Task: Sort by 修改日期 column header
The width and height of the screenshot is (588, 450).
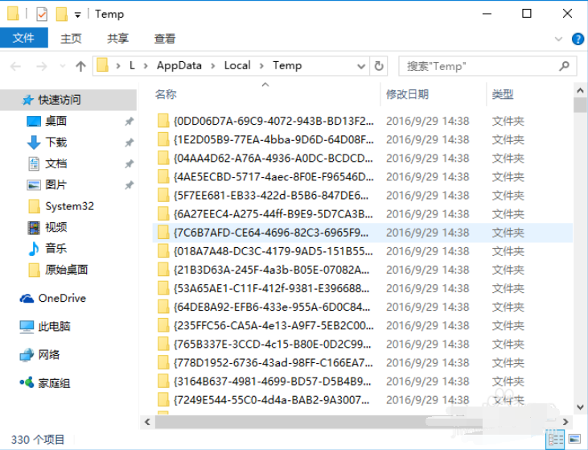Action: click(x=407, y=94)
